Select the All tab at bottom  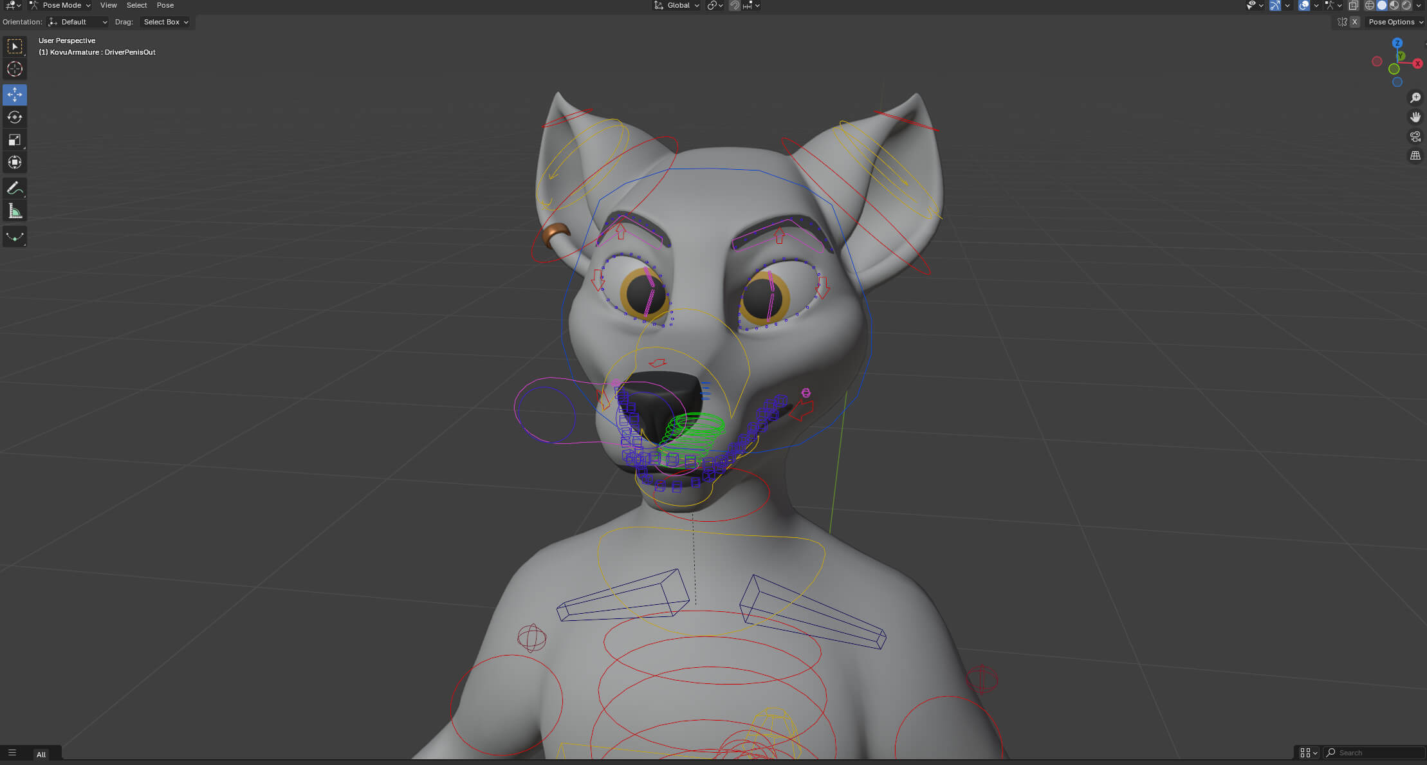(41, 754)
